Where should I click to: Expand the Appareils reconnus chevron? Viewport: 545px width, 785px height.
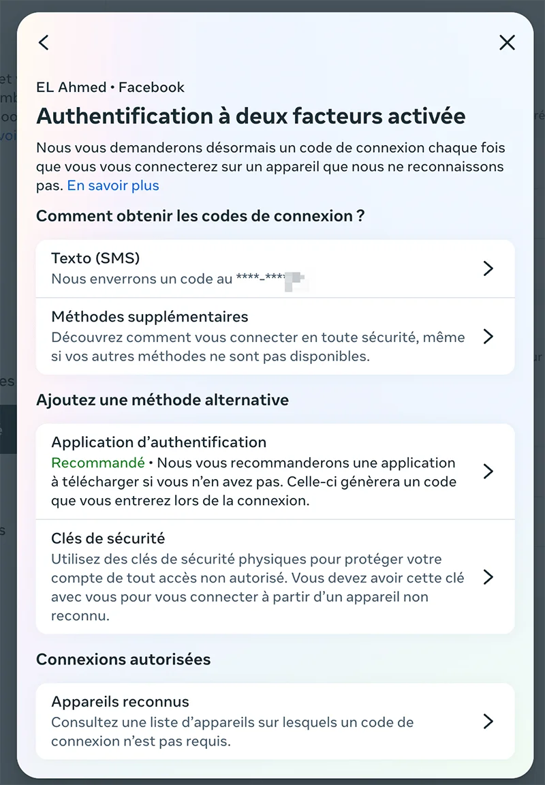(x=488, y=721)
